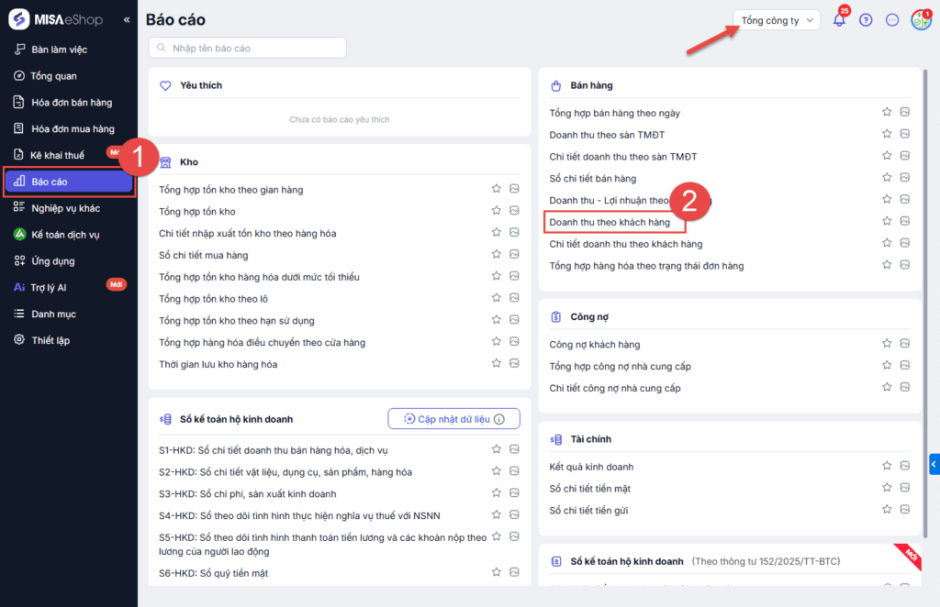This screenshot has height=607, width=940.
Task: Open Sổ chi tiết mua hàng report
Action: click(x=203, y=255)
